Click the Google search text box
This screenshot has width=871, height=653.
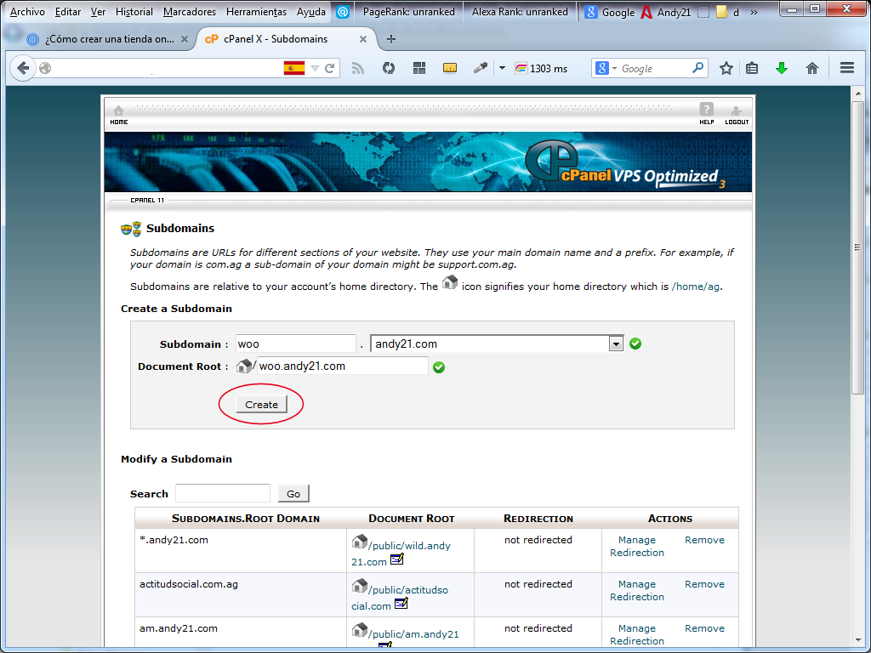tap(654, 68)
